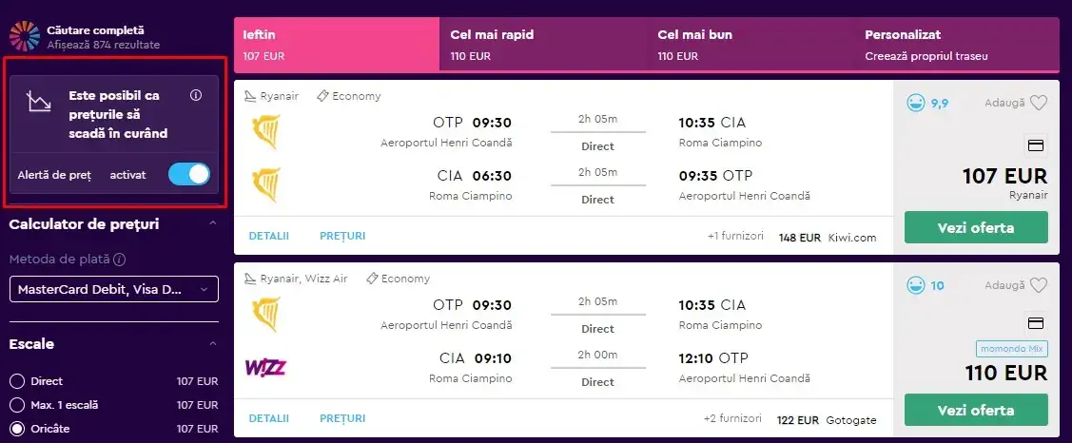The image size is (1072, 443).
Task: Select the Oricâte radio option
Action: [x=17, y=430]
